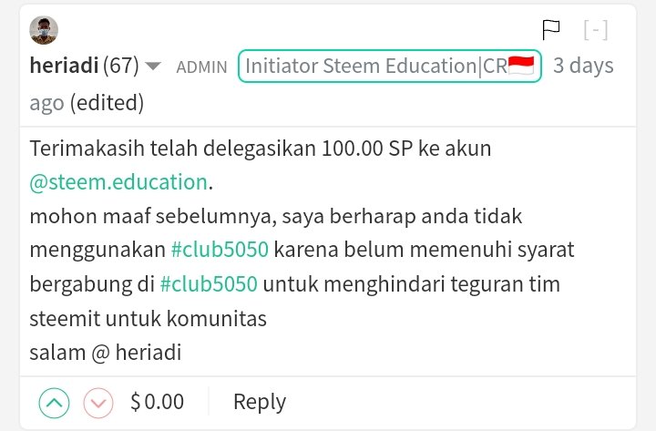
Task: Collapse the comment using the [-] control
Action: [x=595, y=30]
